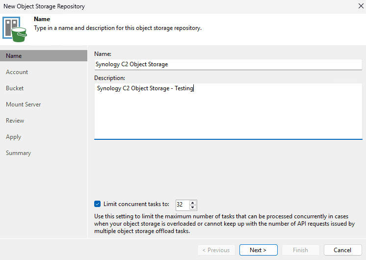Screen dimensions: 366x260
Task: Jump to the Apply step
Action: pos(13,137)
